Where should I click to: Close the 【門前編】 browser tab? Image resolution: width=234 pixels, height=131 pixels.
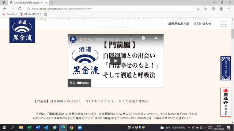point(46,3)
